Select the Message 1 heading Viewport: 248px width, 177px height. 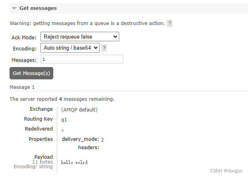(22, 87)
